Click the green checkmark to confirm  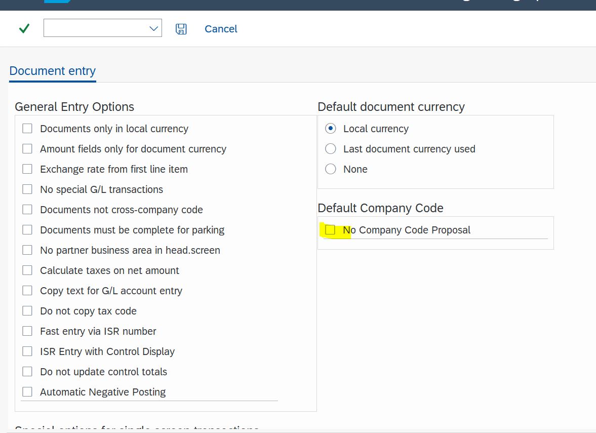(23, 28)
